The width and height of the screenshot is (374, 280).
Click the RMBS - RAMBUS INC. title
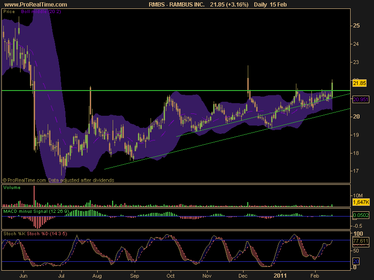pos(177,5)
